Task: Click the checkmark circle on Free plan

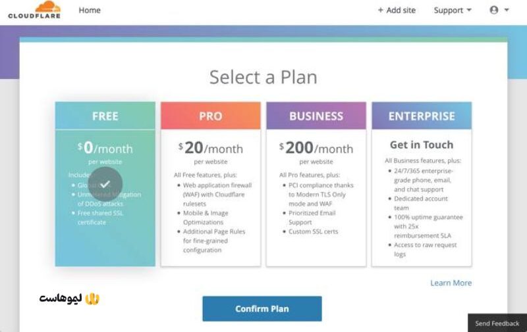Action: [105, 184]
